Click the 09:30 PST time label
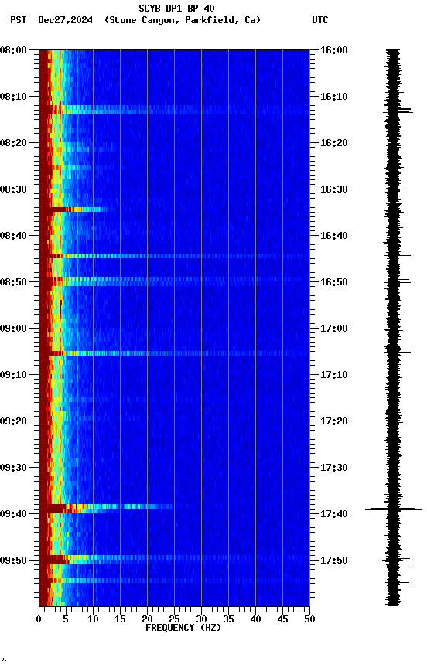Viewport: 427px width, 668px height. point(13,468)
